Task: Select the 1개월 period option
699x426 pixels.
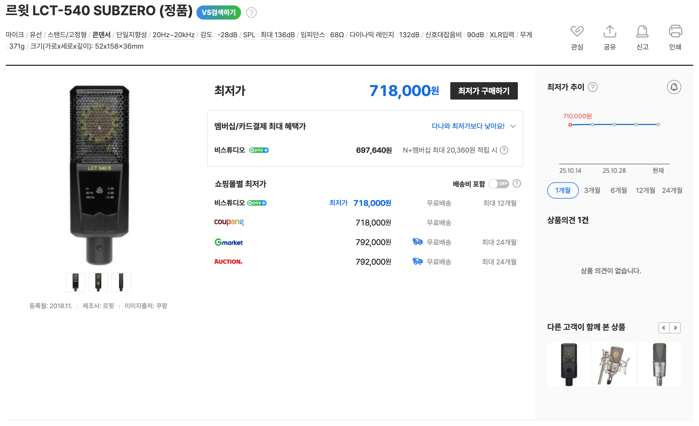Action: (563, 190)
